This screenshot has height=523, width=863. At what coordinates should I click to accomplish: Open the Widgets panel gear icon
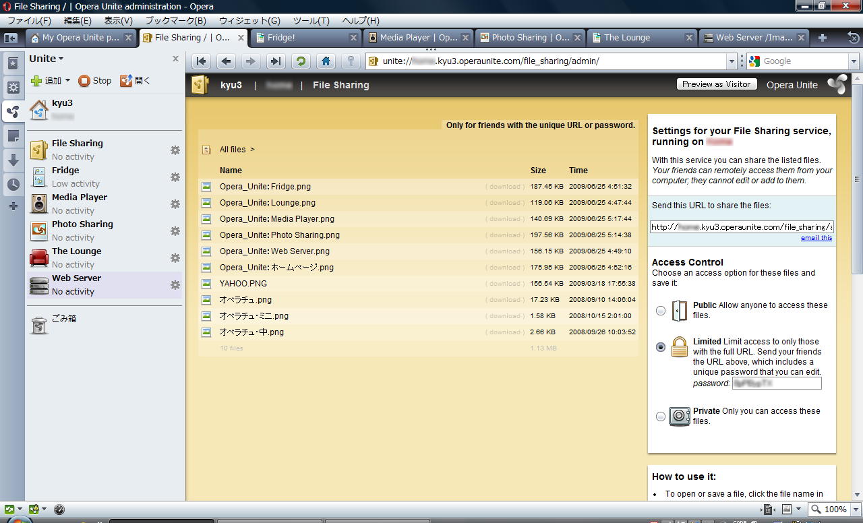(x=13, y=88)
